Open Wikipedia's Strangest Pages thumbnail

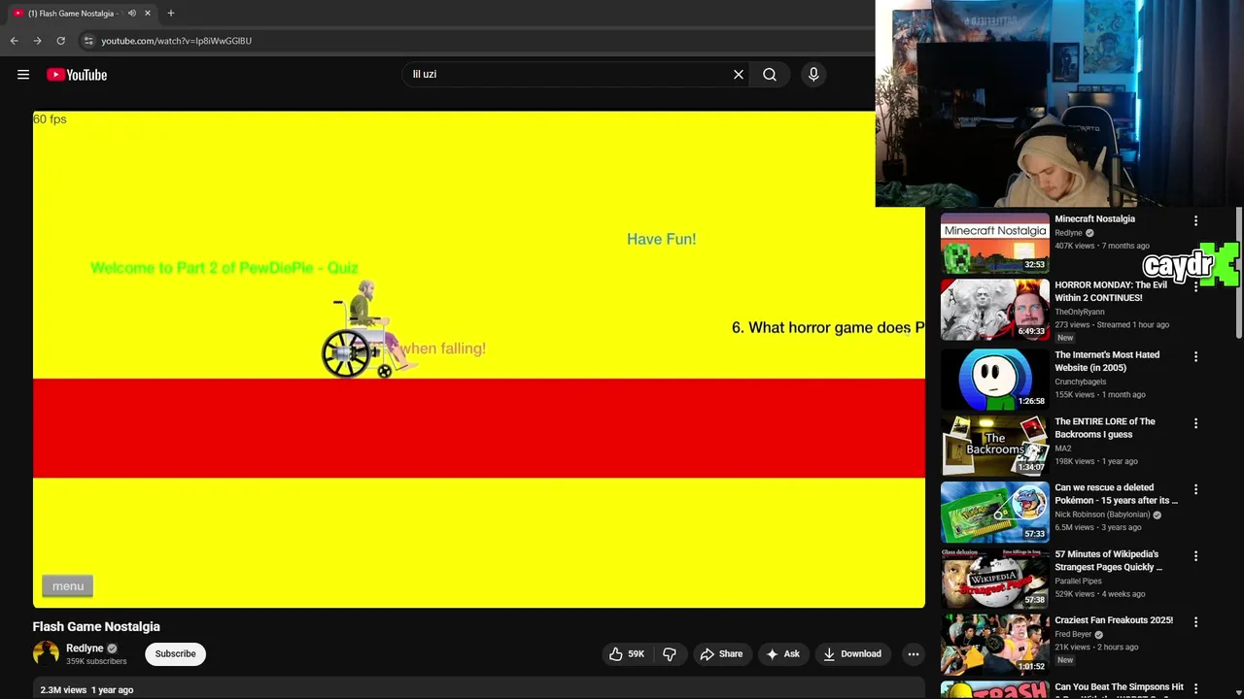point(994,579)
